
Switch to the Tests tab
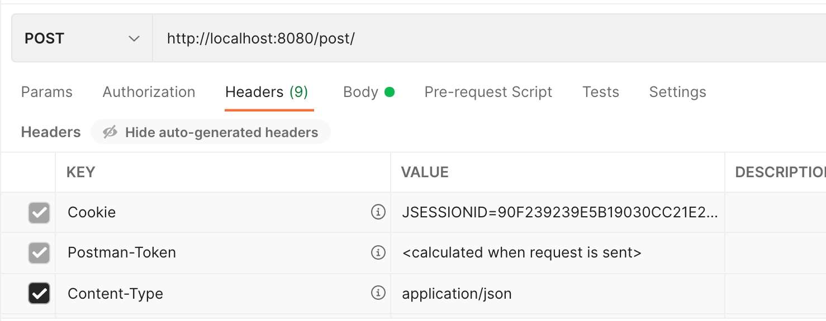pos(600,92)
